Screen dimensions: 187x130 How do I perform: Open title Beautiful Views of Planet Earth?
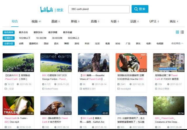pyautogui.click(x=92, y=77)
